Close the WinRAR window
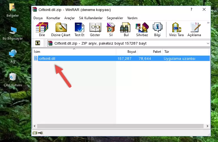218x142 pixels. (204, 9)
